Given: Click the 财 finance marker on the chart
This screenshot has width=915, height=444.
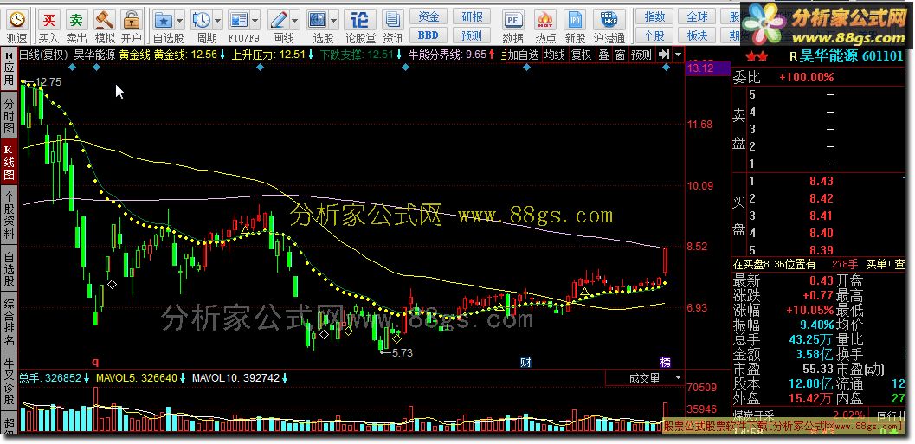Looking at the screenshot, I should click(x=525, y=362).
